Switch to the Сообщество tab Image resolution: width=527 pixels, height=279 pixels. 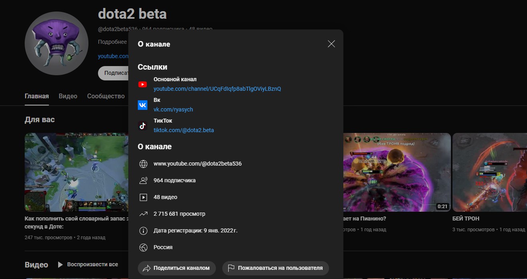coord(106,96)
